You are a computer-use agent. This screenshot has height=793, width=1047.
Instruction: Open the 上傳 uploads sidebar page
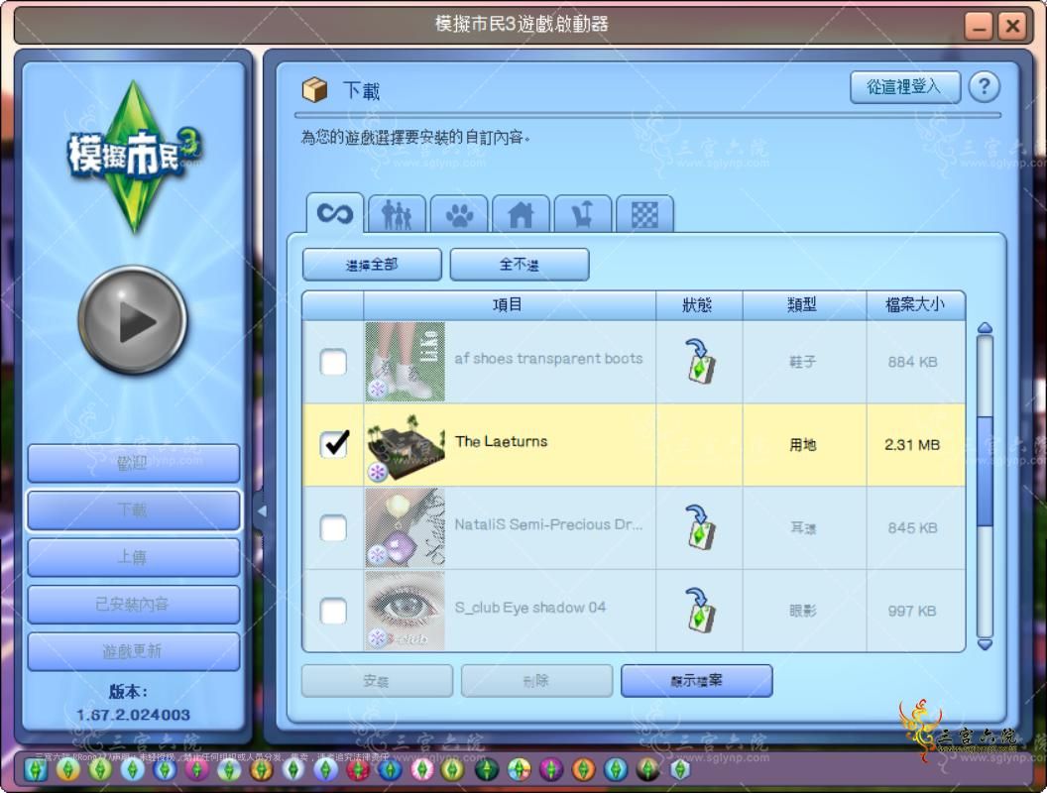(133, 557)
